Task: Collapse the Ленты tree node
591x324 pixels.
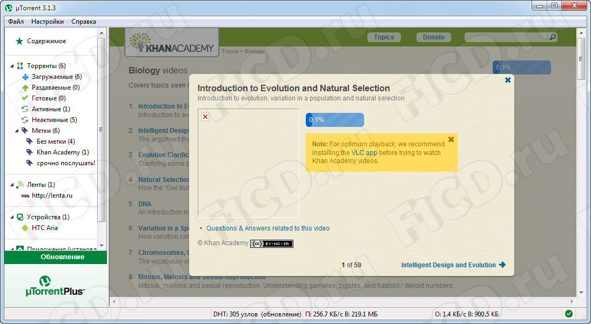Action: [x=12, y=185]
